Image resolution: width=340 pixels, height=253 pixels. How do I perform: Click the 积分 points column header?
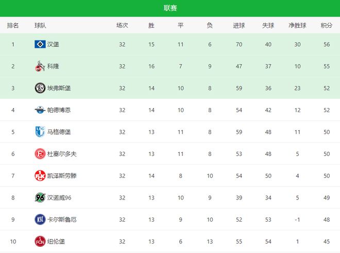[326, 25]
